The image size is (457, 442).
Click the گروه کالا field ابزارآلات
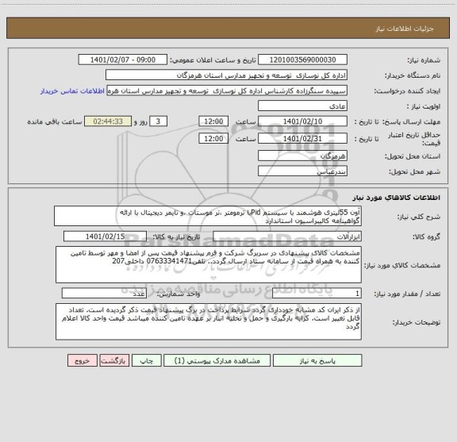pyautogui.click(x=287, y=236)
